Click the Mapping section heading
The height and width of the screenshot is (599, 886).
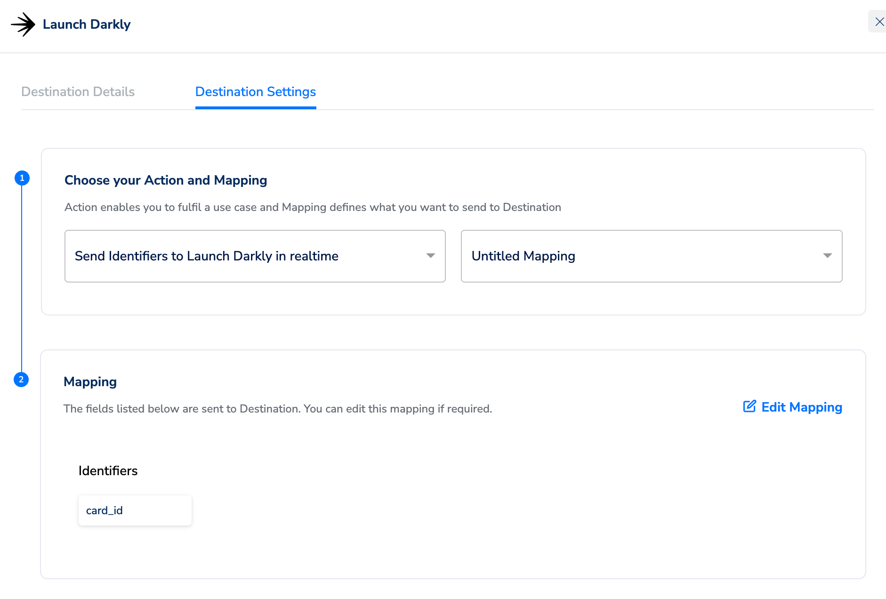coord(90,382)
